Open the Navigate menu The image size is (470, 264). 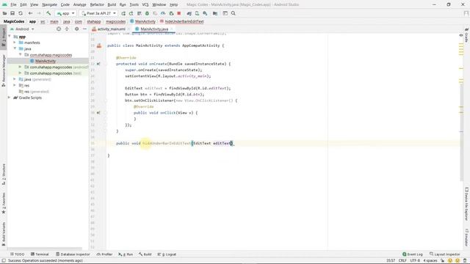pos(49,4)
